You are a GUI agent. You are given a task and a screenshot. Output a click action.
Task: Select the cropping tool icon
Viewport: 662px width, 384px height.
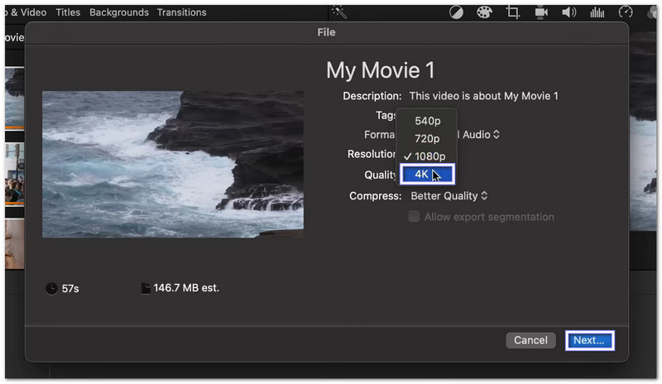pos(512,12)
